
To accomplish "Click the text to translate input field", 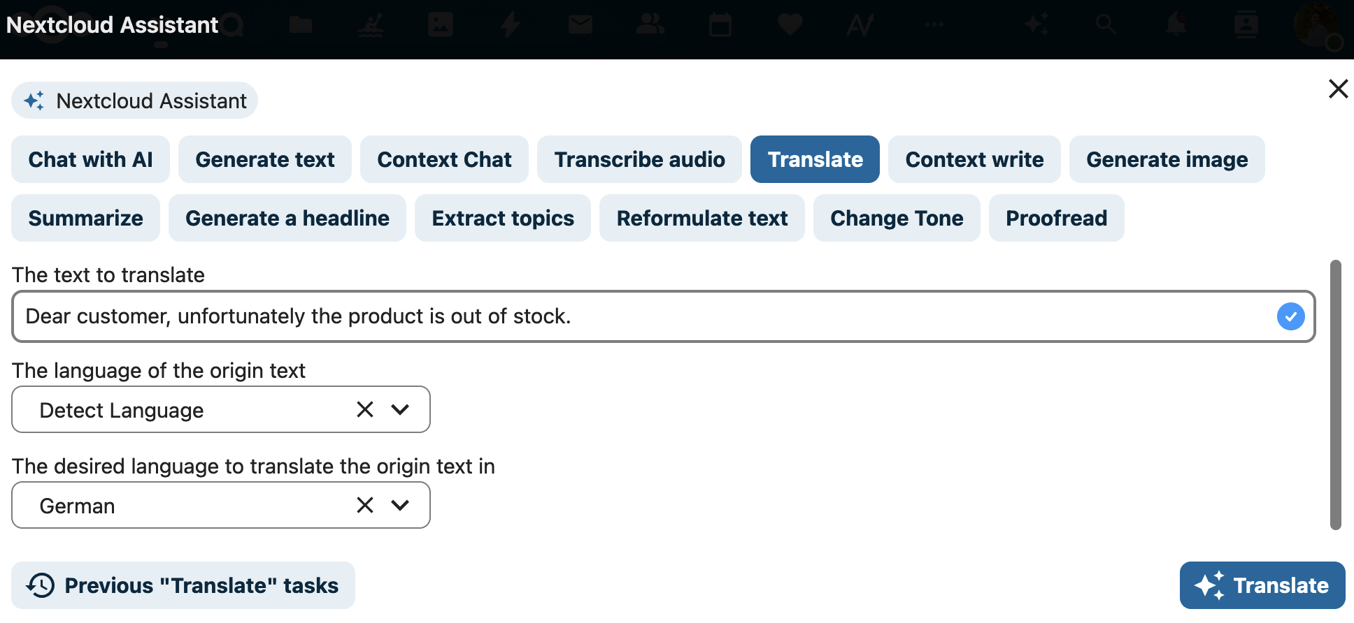I will [663, 316].
